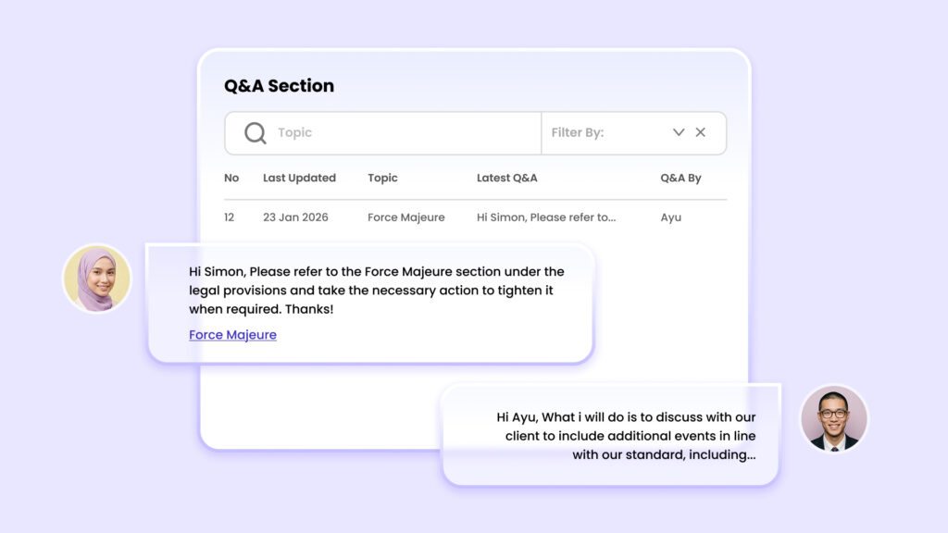Click Simon's profile avatar
This screenshot has width=948, height=533.
click(x=833, y=418)
